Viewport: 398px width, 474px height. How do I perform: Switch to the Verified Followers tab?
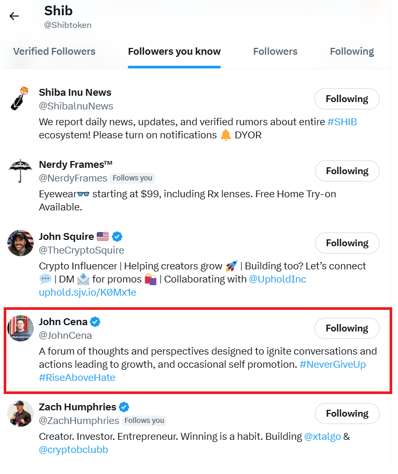pyautogui.click(x=54, y=52)
